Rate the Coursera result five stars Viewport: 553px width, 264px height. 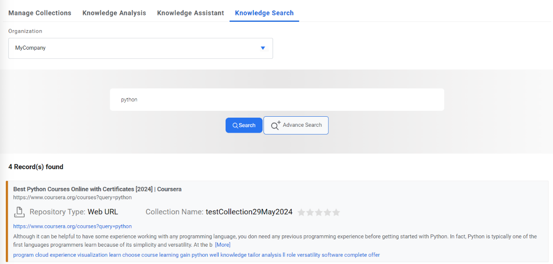[336, 212]
